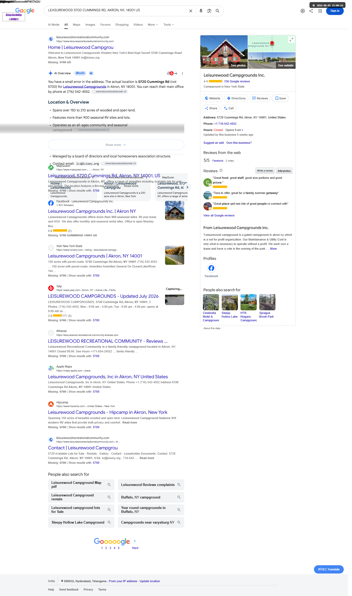Switch to the Maps tab
This screenshot has height=596, width=352.
77,25
